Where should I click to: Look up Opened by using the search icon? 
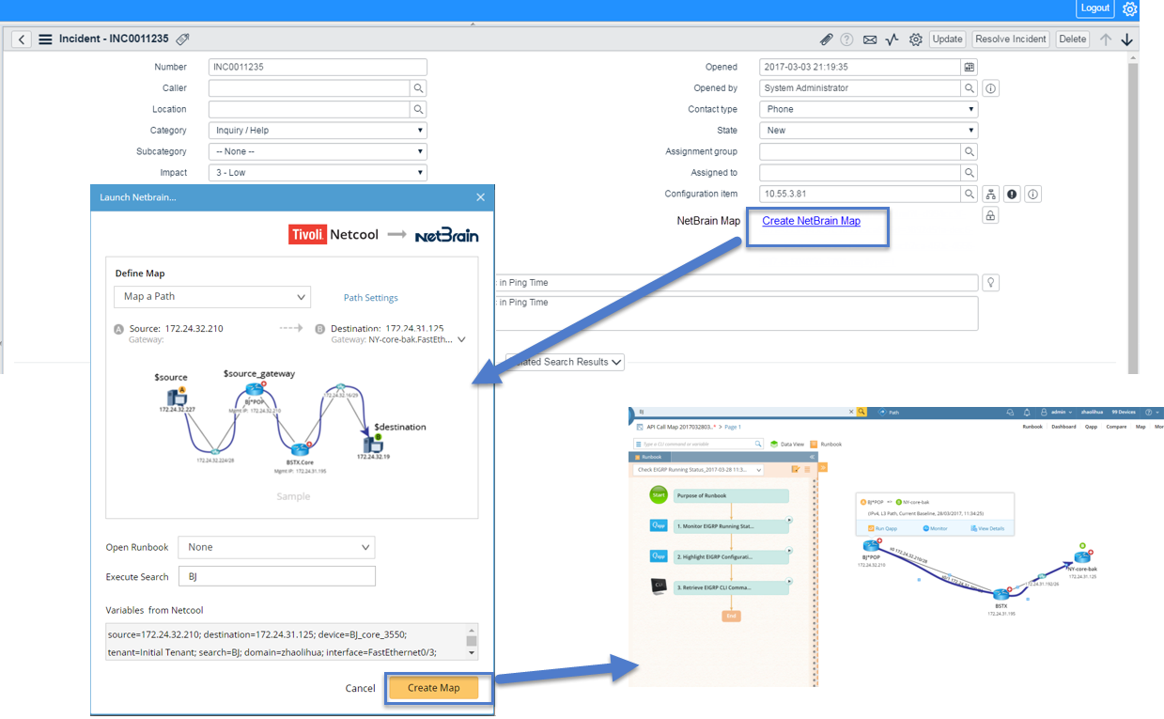coord(970,88)
